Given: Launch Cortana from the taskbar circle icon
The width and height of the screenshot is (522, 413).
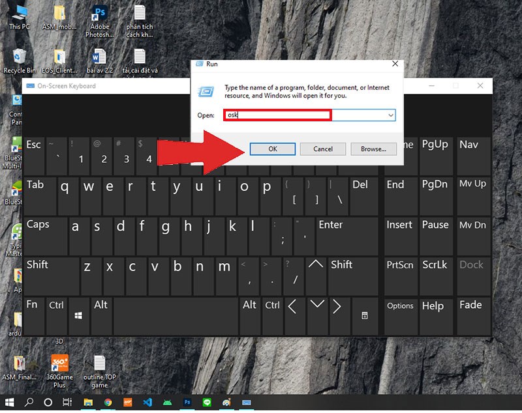Looking at the screenshot, I should (x=48, y=403).
